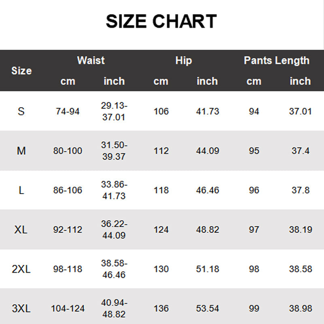This screenshot has width=324, height=324.
Task: Select hip value 118 for size L
Action: tap(161, 190)
